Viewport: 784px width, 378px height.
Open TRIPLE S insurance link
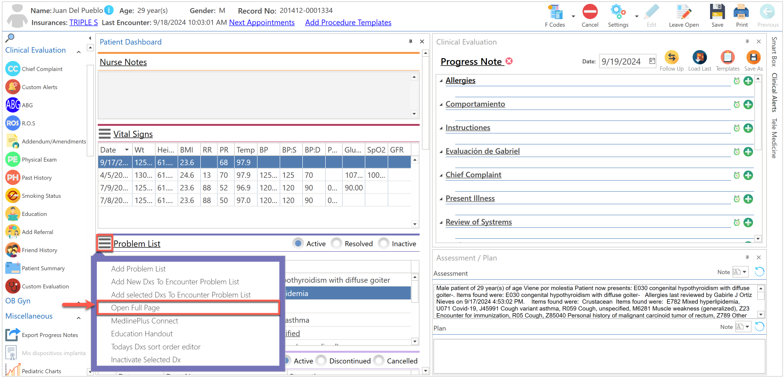tap(83, 22)
